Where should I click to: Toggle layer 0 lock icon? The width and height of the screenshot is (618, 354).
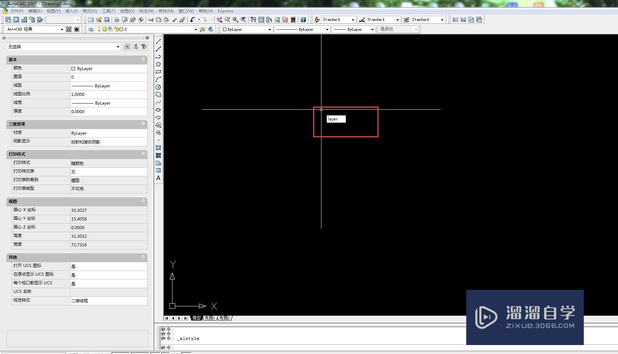click(x=116, y=29)
